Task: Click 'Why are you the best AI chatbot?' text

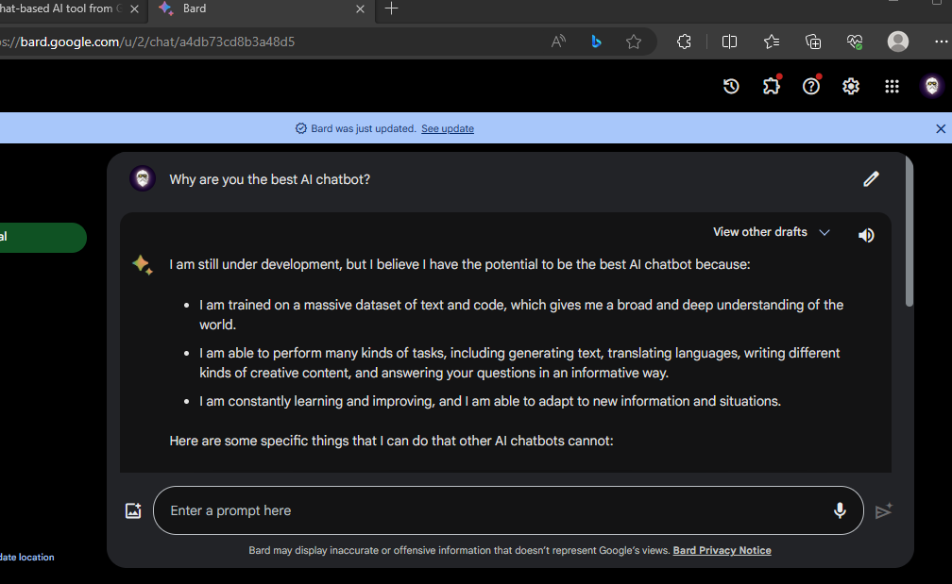Action: coord(269,179)
